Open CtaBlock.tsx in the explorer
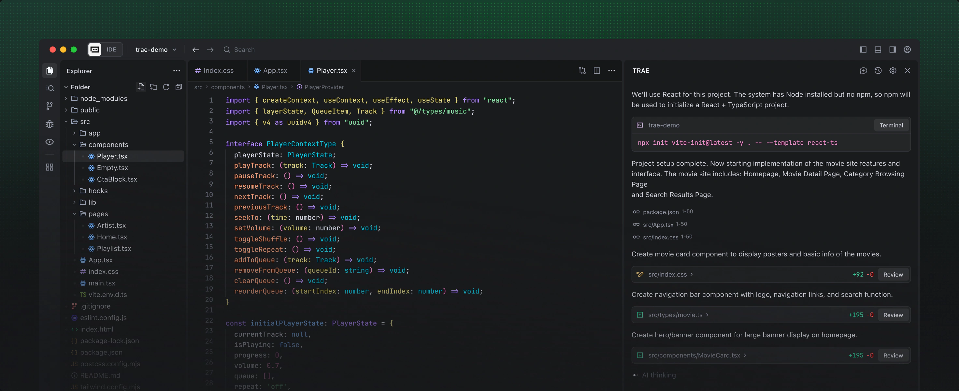 117,179
